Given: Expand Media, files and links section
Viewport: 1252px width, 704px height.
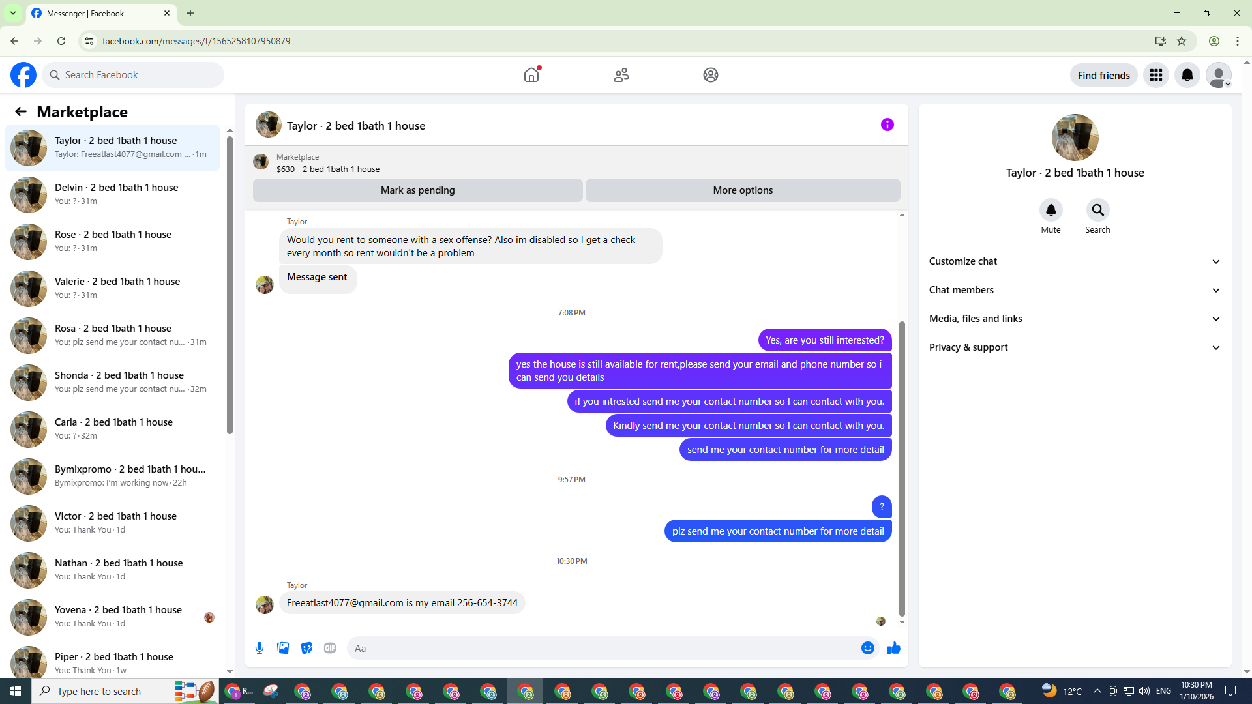Looking at the screenshot, I should [x=1074, y=319].
